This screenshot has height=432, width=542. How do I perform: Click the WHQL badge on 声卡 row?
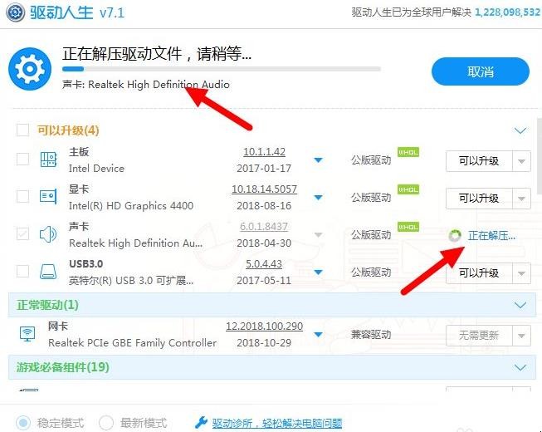coord(408,227)
